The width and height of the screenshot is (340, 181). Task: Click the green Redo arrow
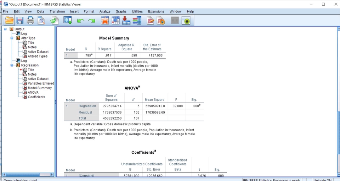(91, 21)
